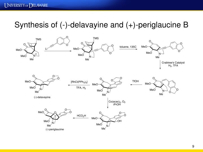Click the '[RhCl(PPh3)3]' reagent label

tap(79, 82)
